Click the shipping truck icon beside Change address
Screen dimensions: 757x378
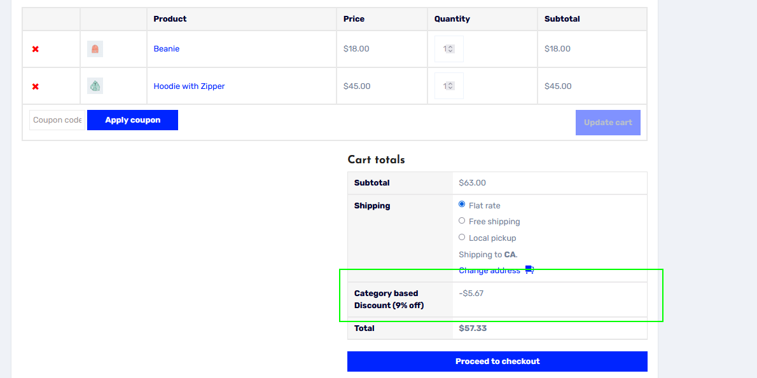530,269
